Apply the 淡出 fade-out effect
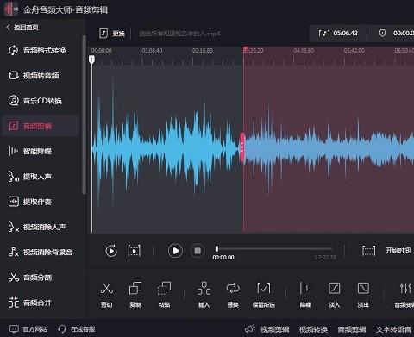Screen dimensions: 414x337 (x=363, y=294)
